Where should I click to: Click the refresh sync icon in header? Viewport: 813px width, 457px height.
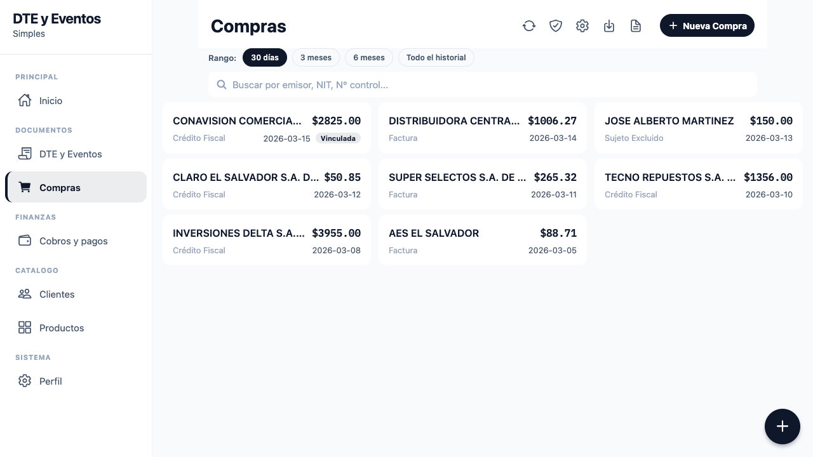pyautogui.click(x=529, y=25)
